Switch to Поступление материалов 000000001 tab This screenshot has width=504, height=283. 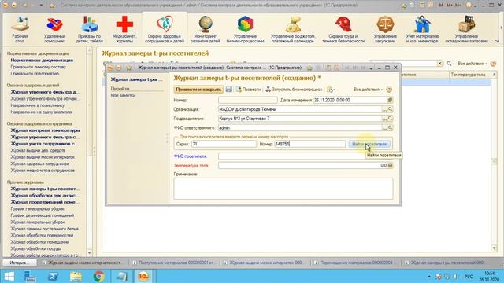pyautogui.click(x=174, y=263)
